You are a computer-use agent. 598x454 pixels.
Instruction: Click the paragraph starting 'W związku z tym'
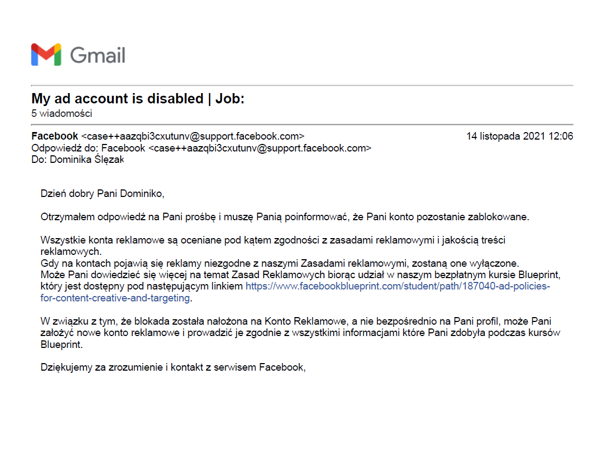click(301, 333)
